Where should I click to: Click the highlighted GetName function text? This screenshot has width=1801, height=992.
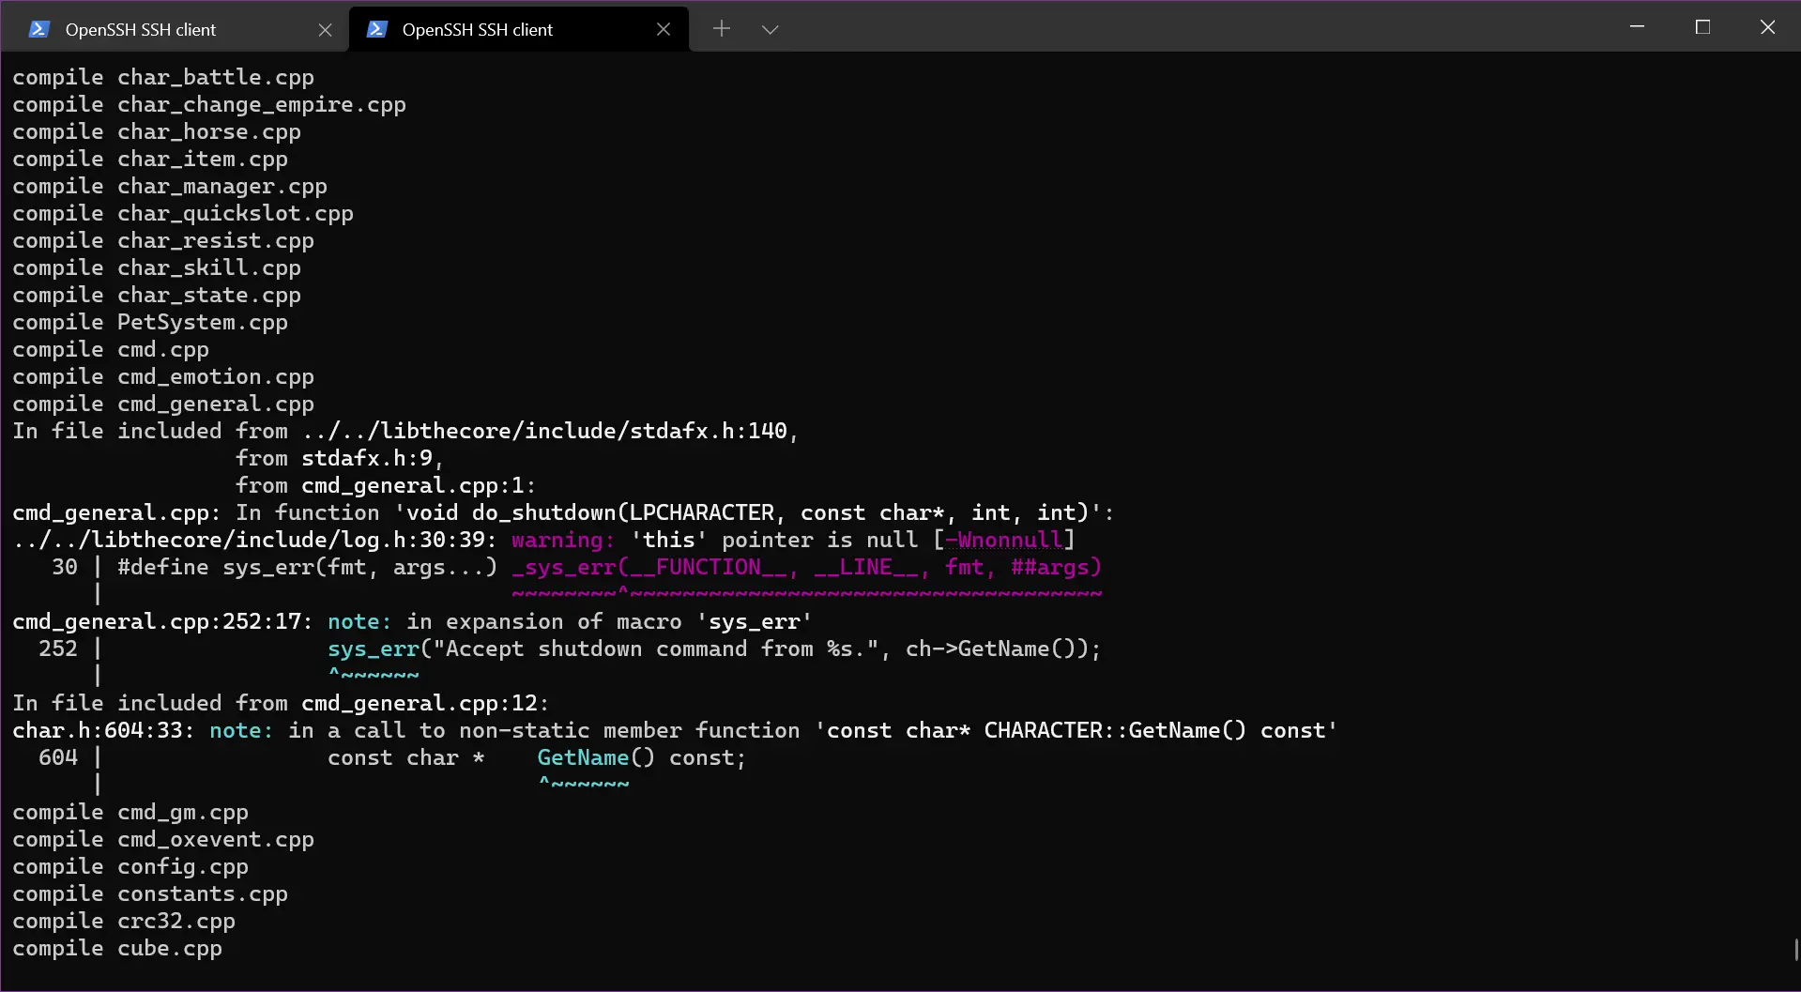pos(583,757)
